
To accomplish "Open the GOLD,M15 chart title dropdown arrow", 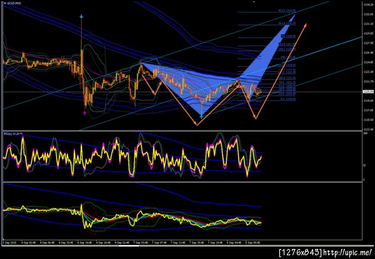I will pos(5,3).
